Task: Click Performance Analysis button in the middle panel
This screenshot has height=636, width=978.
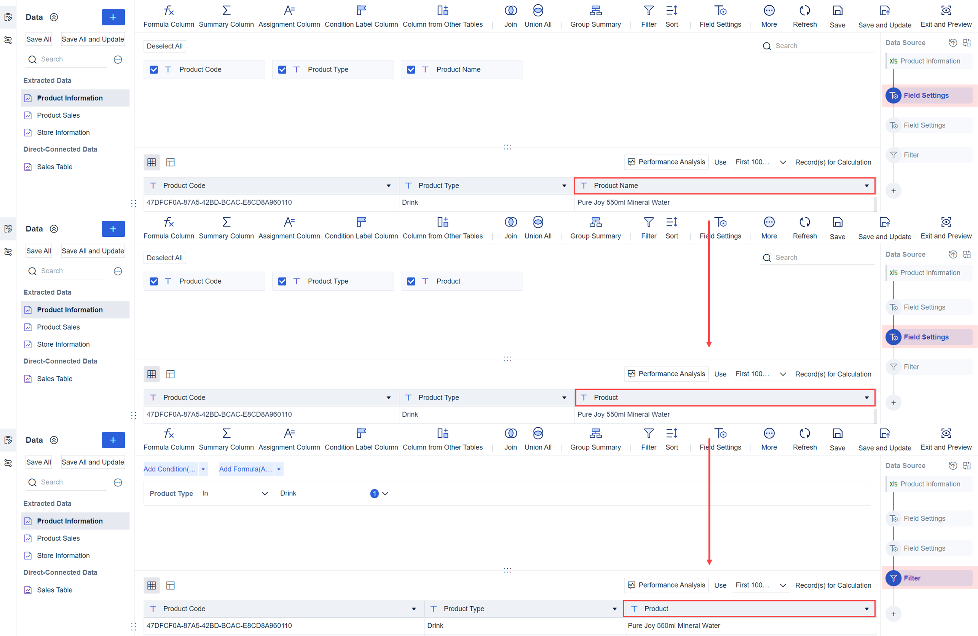Action: click(666, 374)
